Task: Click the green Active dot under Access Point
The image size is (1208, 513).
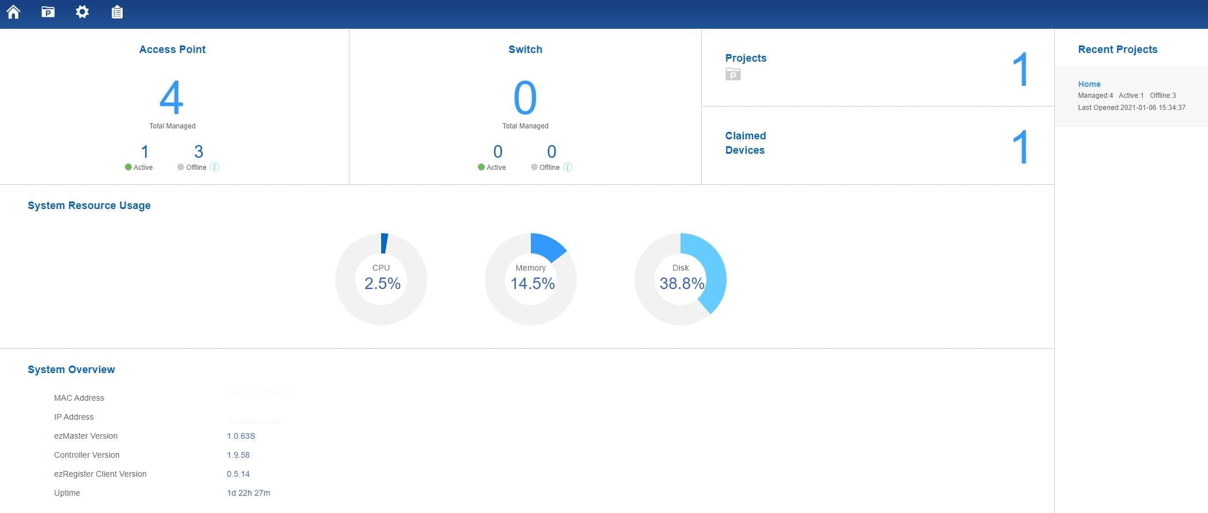Action: 128,168
